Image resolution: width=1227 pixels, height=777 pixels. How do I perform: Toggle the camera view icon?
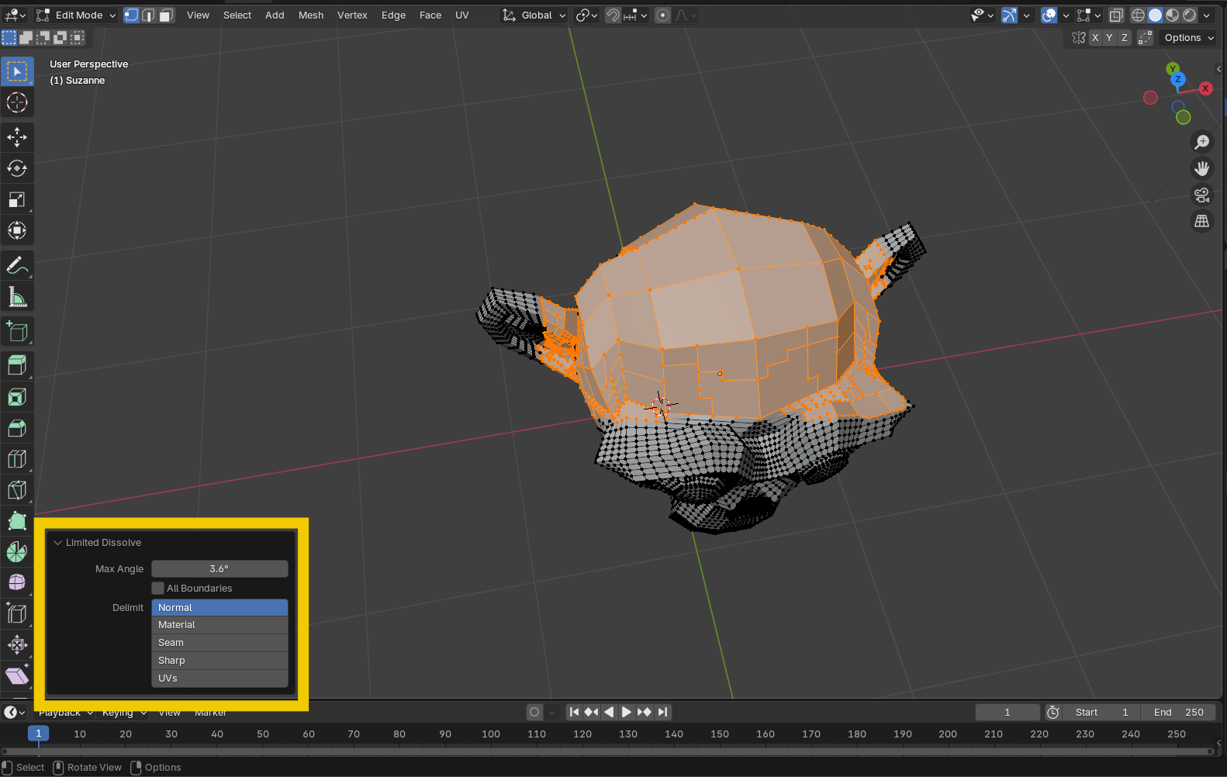click(1201, 195)
